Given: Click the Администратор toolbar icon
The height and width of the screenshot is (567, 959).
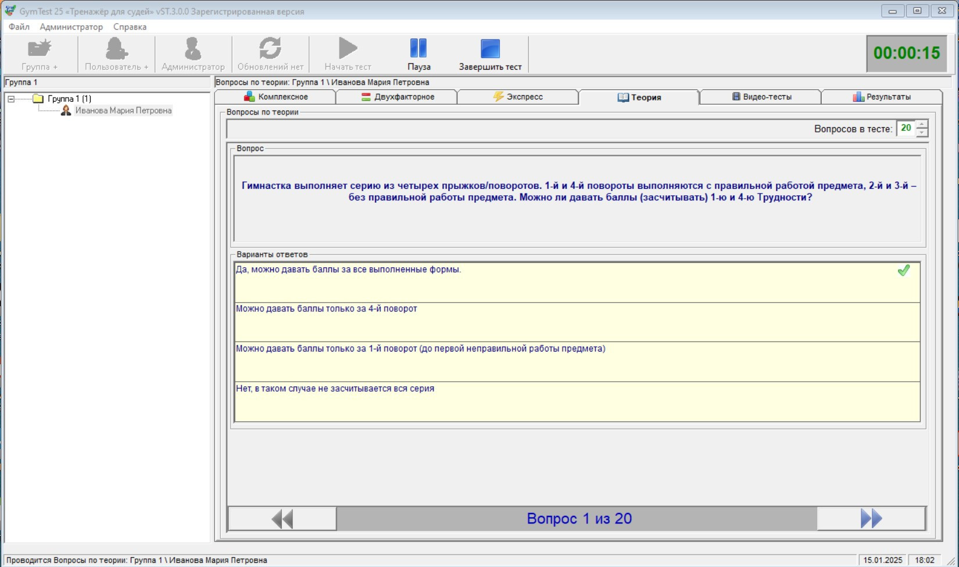Looking at the screenshot, I should pos(193,49).
